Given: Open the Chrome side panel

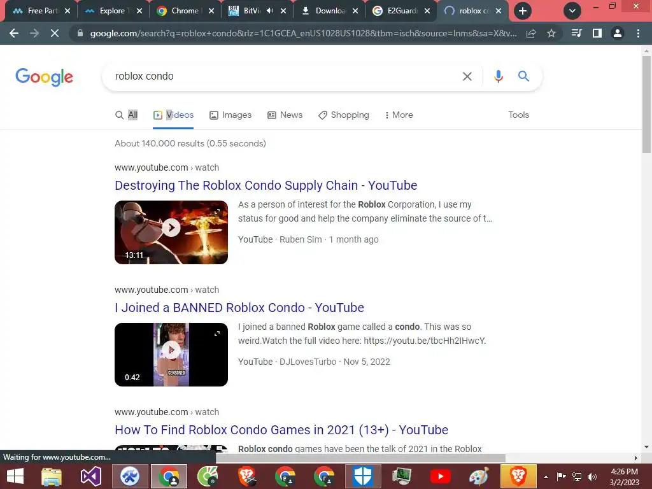Looking at the screenshot, I should click(x=597, y=33).
